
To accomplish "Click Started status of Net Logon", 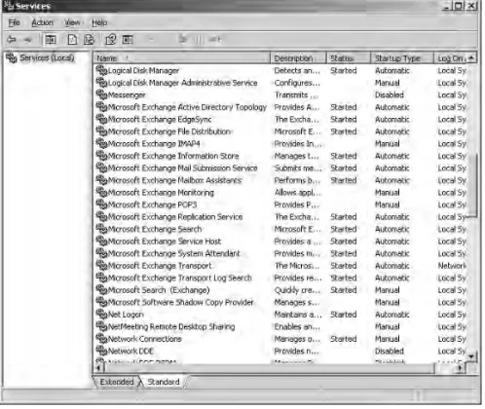I will coord(344,315).
